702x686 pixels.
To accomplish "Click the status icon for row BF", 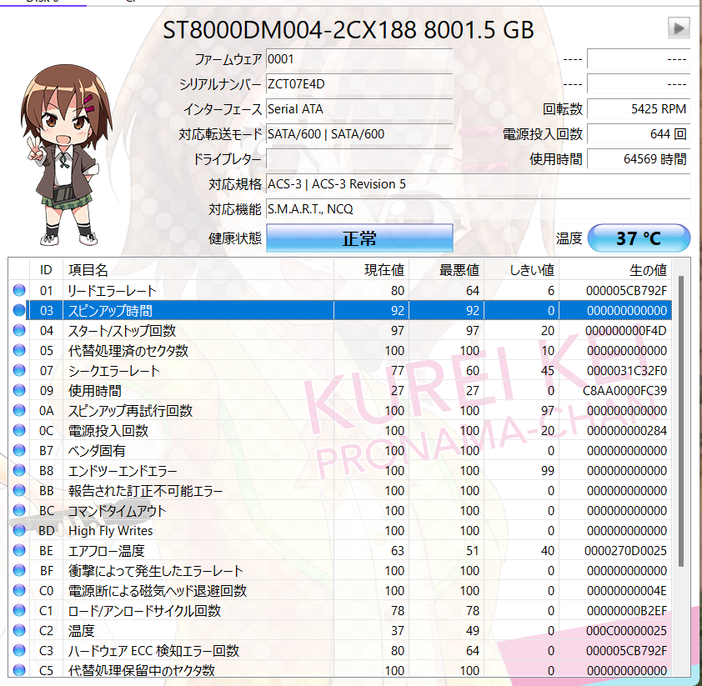I will pos(19,570).
